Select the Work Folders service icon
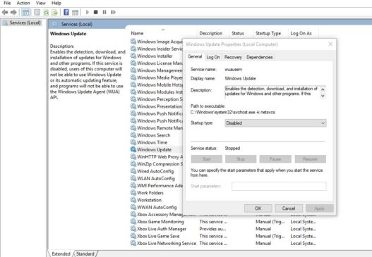This screenshot has width=372, height=257. (133, 193)
